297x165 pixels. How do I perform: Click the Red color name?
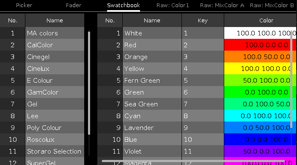pos(152,45)
